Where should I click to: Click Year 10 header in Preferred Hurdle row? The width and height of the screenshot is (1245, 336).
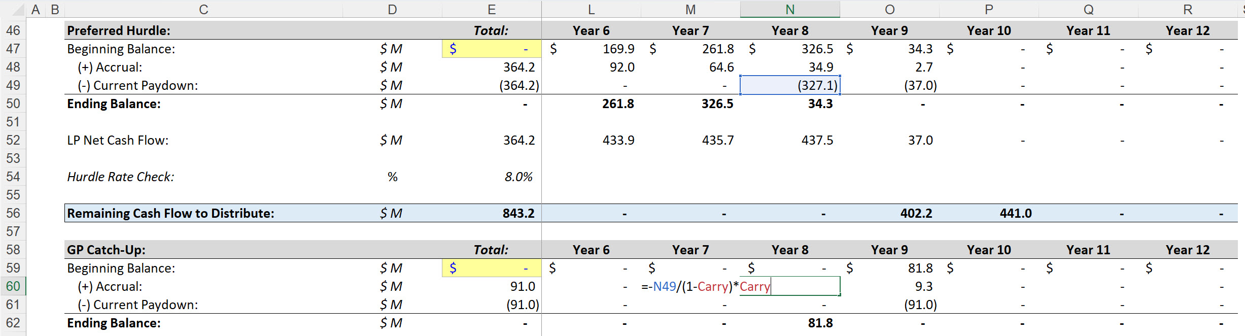coord(989,30)
